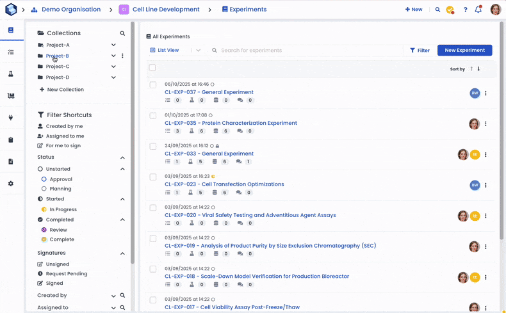Search the Created by filter list
The image size is (506, 313).
point(122,295)
